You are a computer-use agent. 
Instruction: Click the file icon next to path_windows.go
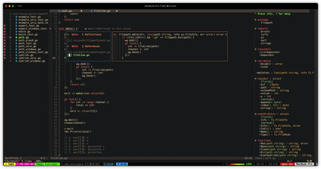click(16, 49)
